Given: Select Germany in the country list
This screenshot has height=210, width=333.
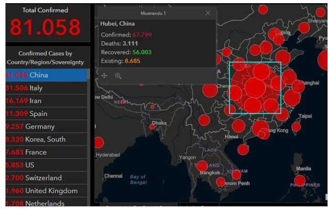Looking at the screenshot, I should click(x=46, y=126).
